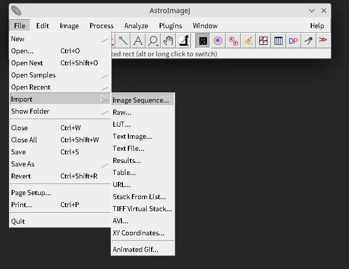Click the AstroImageJ planet logo icon

tap(16, 11)
